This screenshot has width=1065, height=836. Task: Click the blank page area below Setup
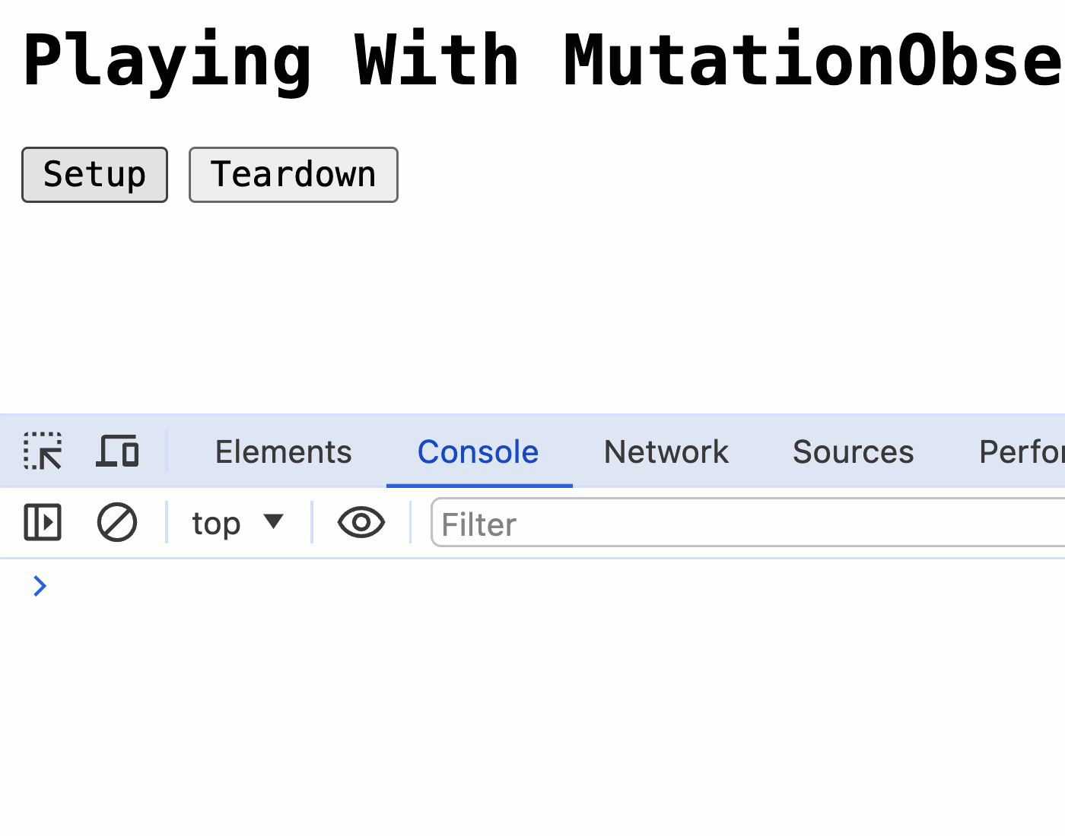[304, 304]
